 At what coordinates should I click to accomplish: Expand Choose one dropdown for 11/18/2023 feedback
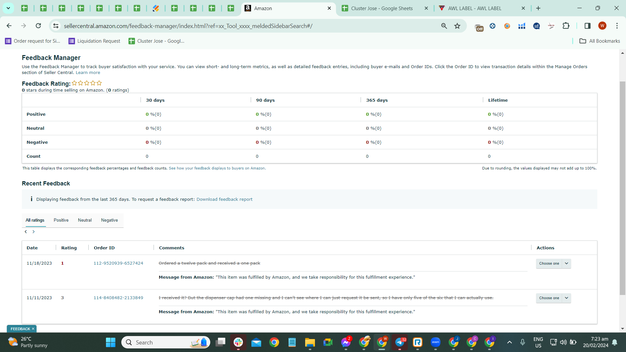click(x=553, y=263)
